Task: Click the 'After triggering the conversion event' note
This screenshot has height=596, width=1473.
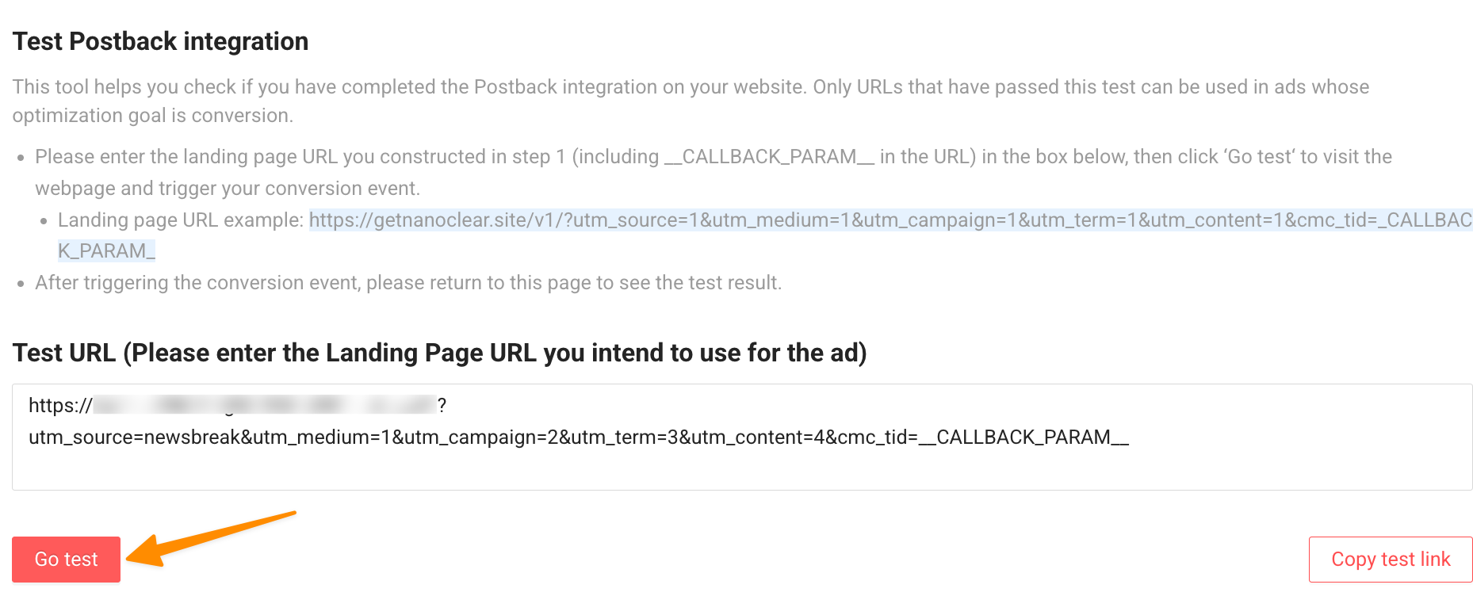Action: tap(407, 283)
